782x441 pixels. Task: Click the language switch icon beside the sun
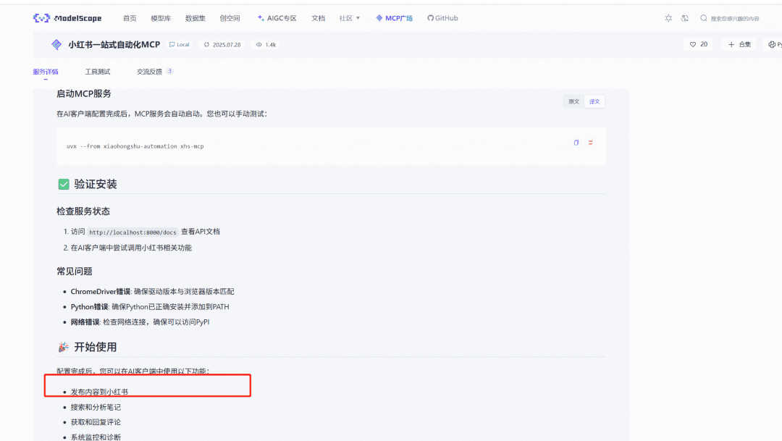coord(685,18)
